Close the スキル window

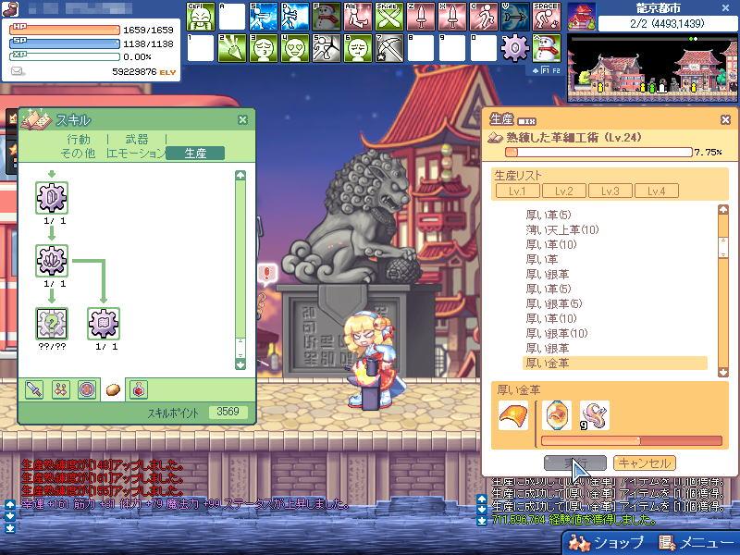(x=242, y=120)
